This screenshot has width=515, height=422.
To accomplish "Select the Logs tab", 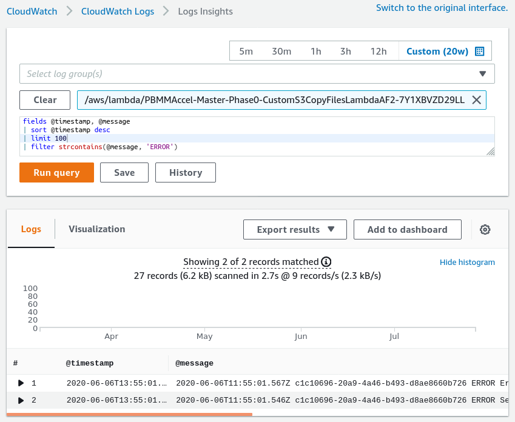I will [x=31, y=229].
